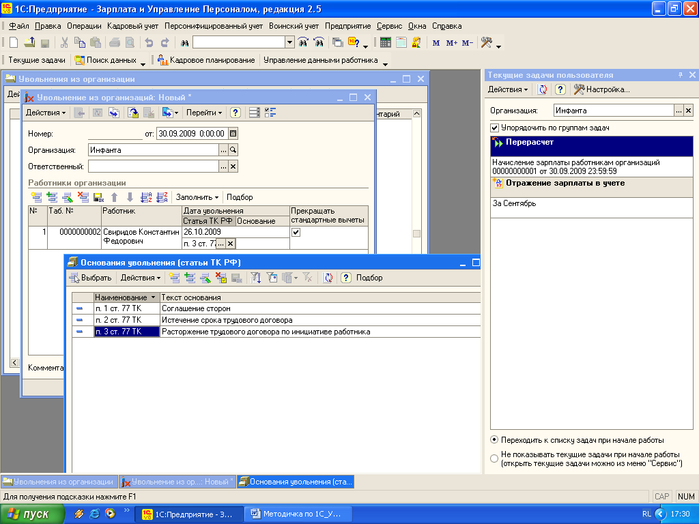Open the Файл menu
The width and height of the screenshot is (699, 524).
(x=18, y=26)
